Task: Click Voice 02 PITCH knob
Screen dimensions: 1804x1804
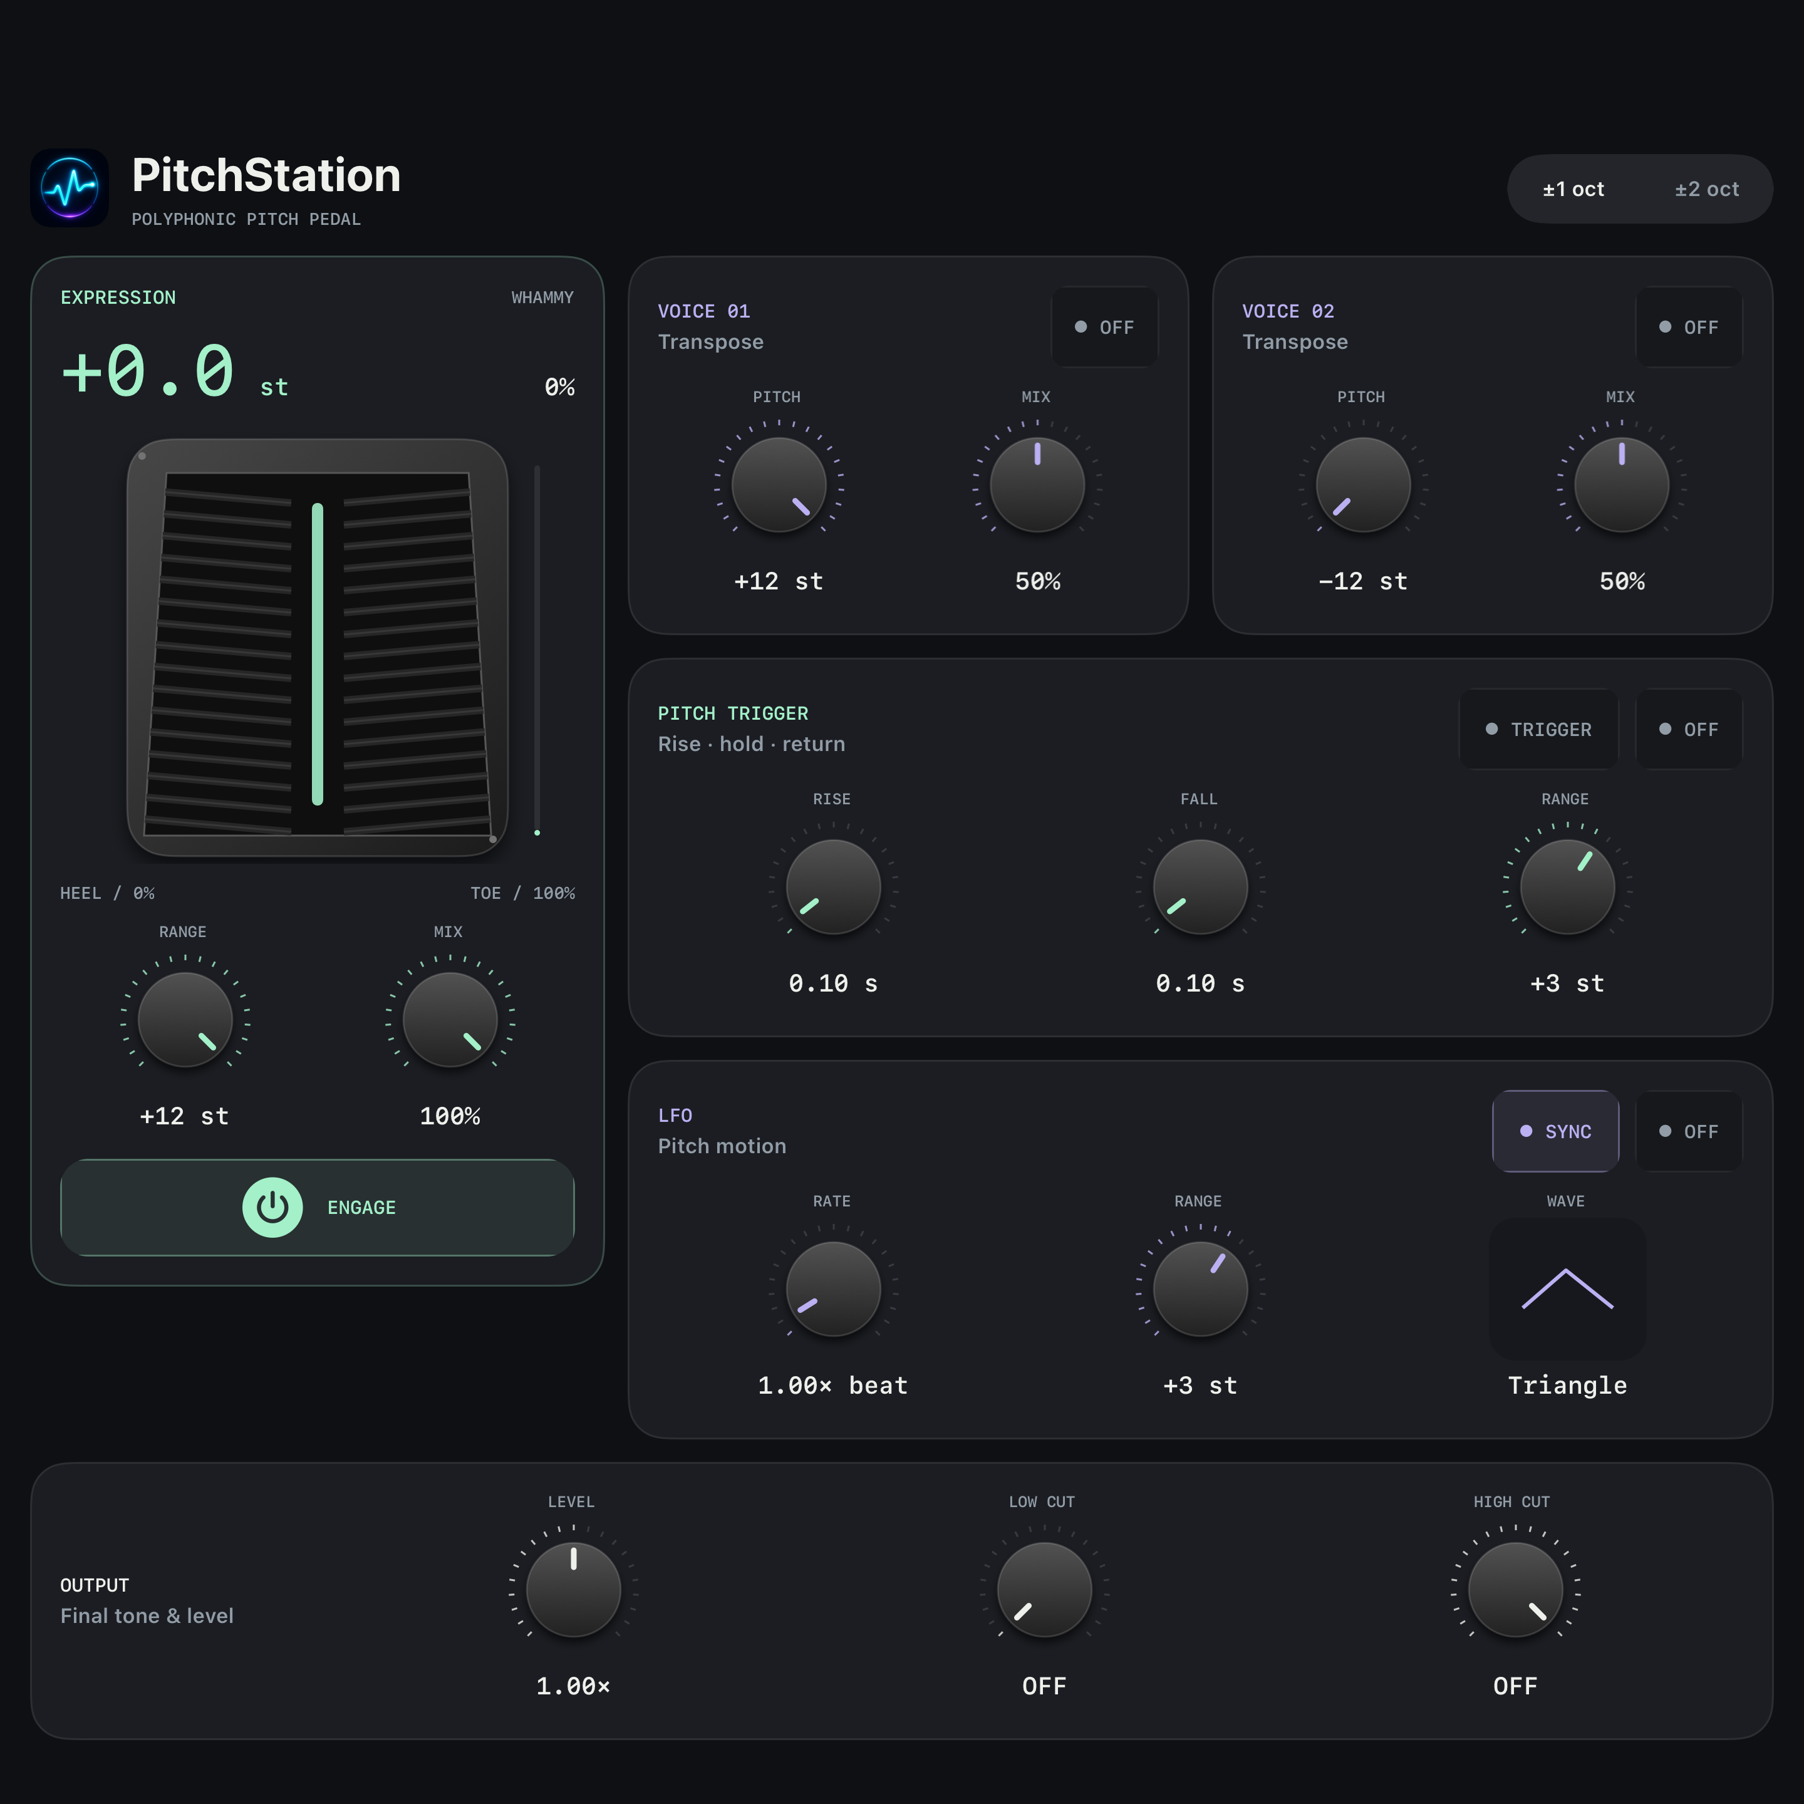Action: (x=1363, y=485)
